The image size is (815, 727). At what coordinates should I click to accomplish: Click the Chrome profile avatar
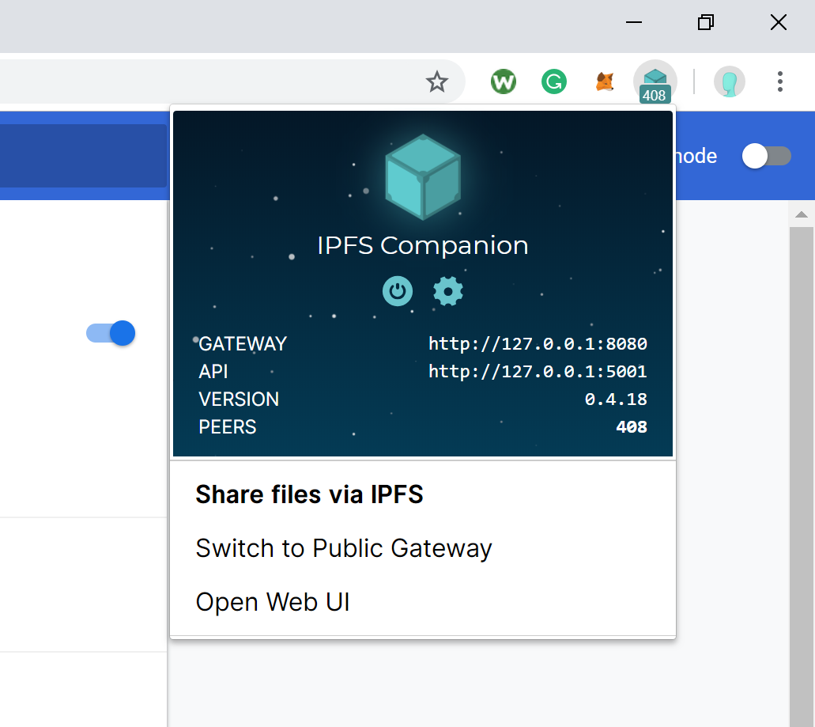(729, 81)
